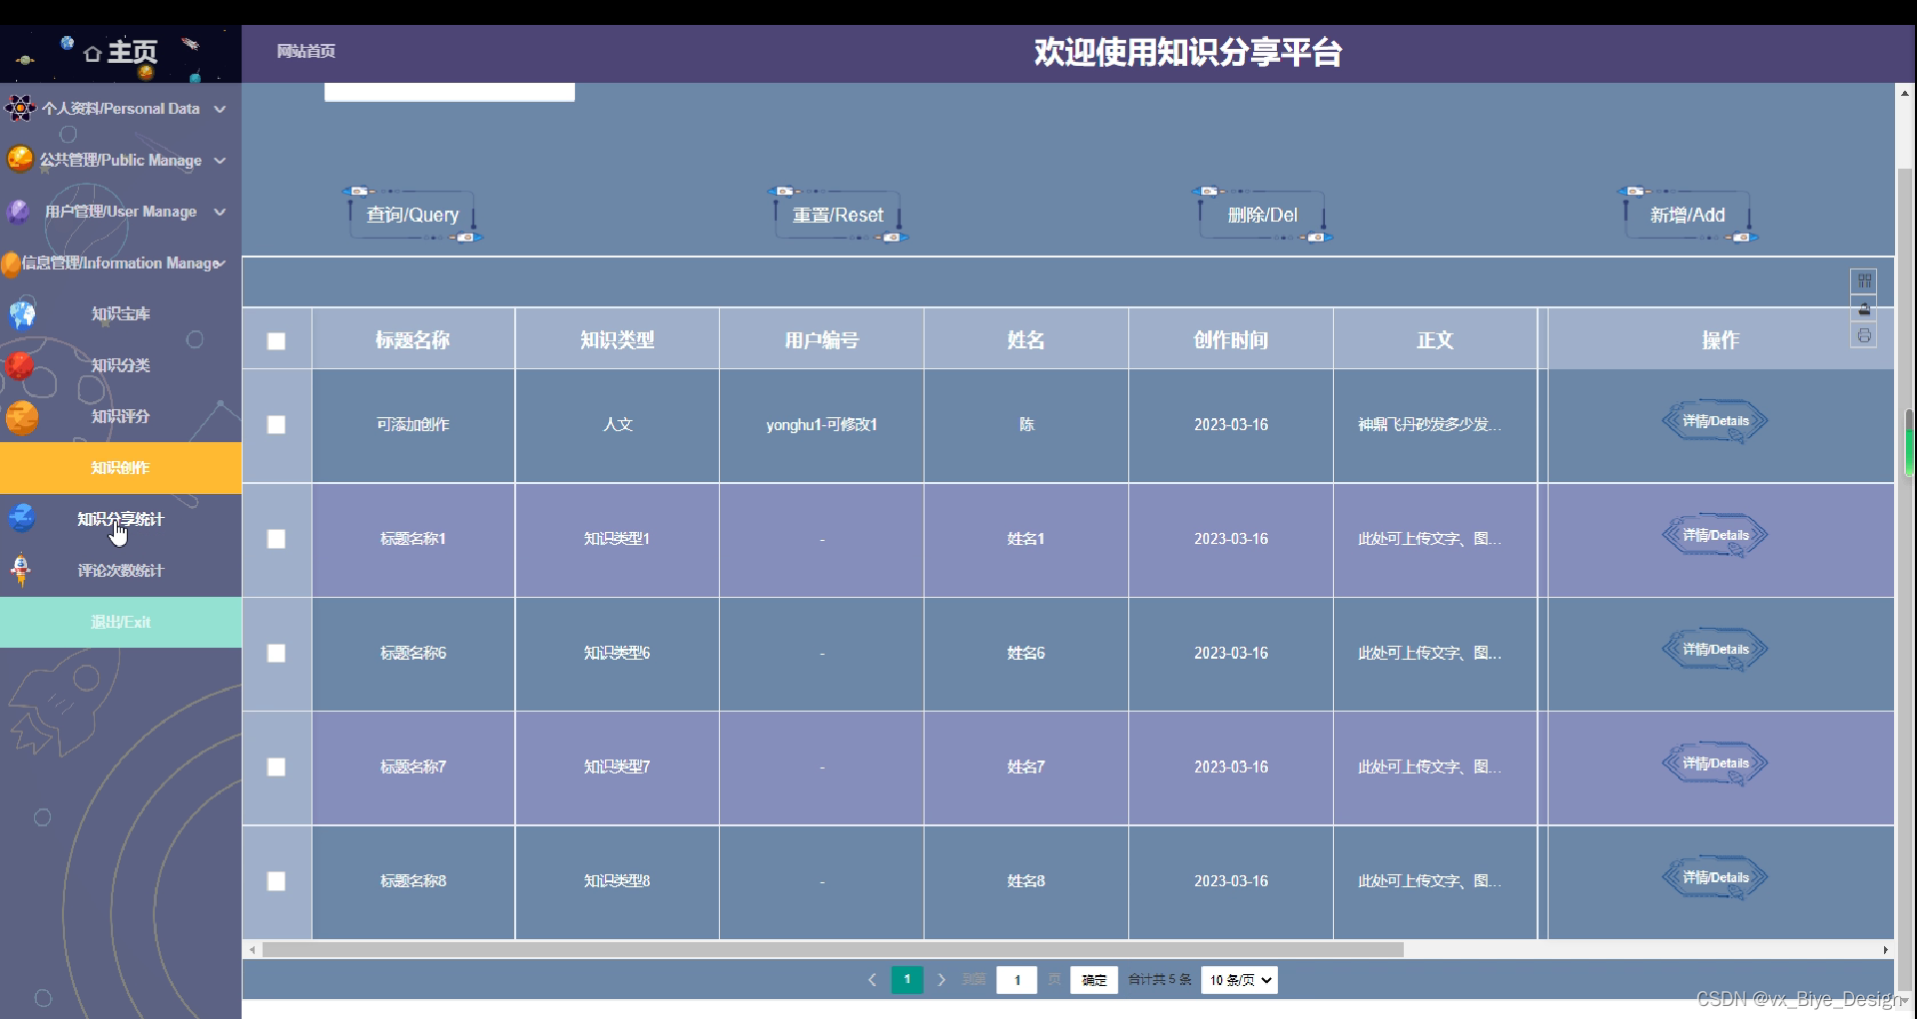Click the globe icon next to 知识宝库

[x=22, y=314]
